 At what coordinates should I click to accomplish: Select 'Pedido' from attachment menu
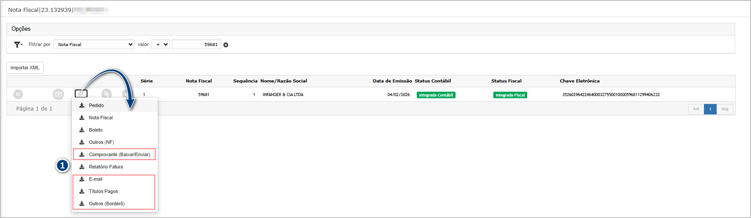click(96, 105)
